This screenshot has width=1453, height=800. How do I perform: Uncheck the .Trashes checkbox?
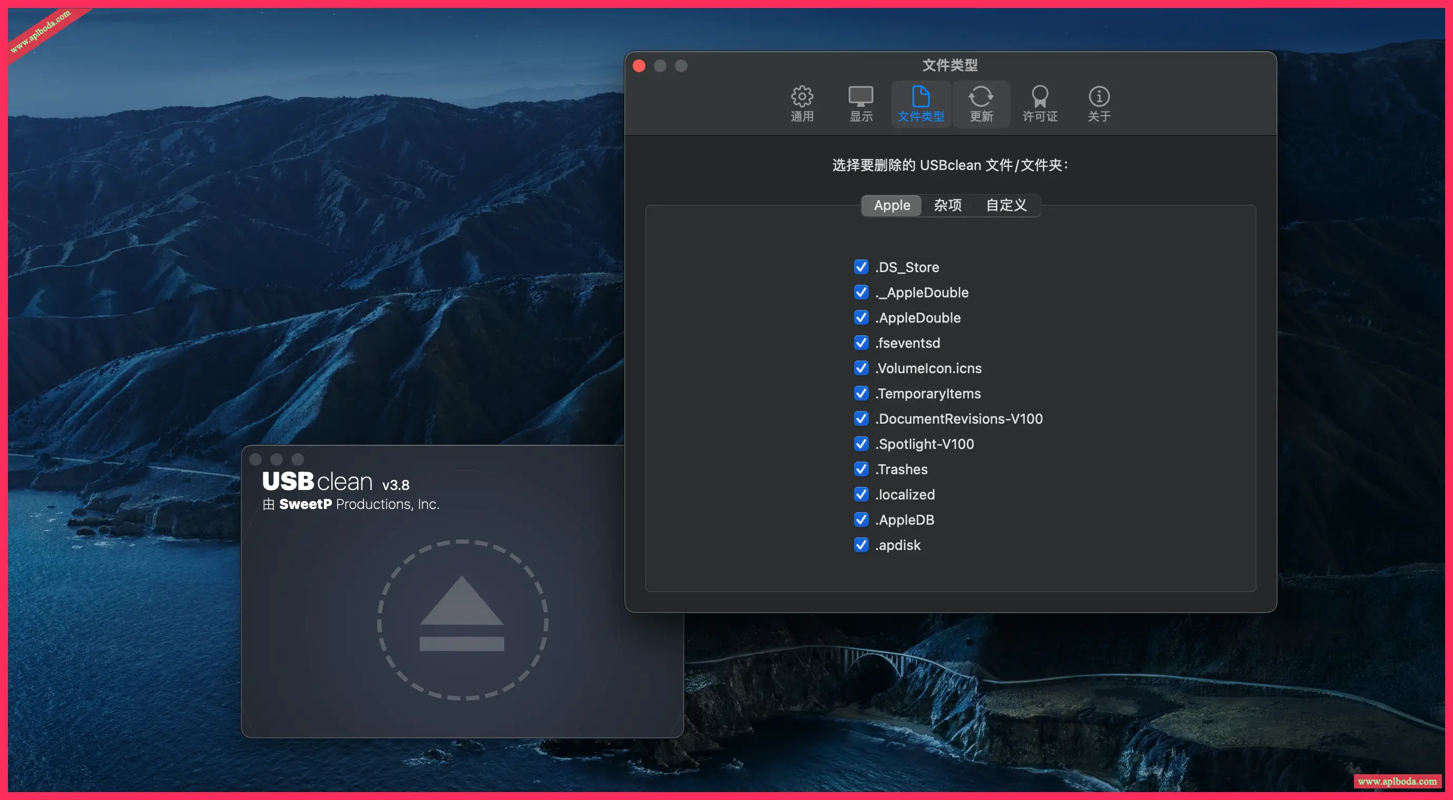pyautogui.click(x=861, y=469)
